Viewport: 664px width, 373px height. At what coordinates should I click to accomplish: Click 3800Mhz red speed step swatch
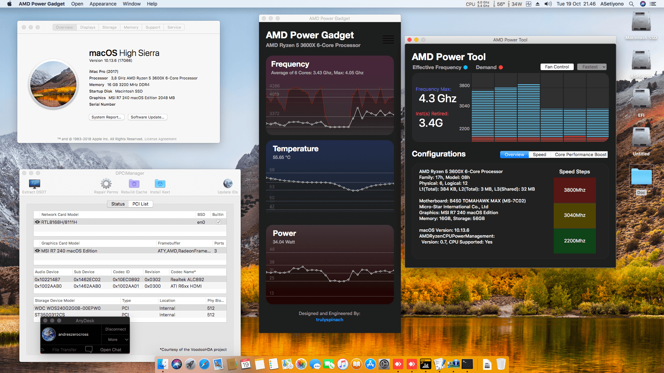574,190
